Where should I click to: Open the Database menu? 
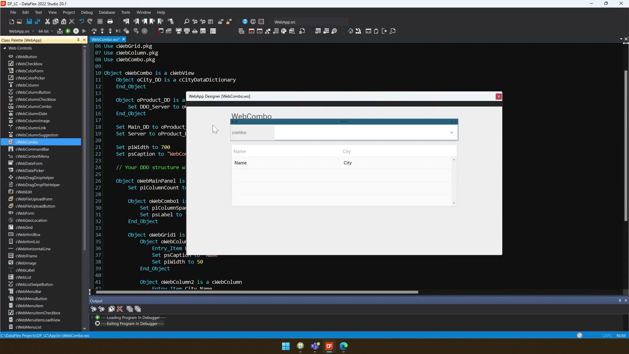point(107,12)
